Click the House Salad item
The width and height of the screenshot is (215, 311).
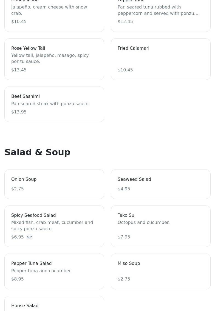tap(25, 306)
